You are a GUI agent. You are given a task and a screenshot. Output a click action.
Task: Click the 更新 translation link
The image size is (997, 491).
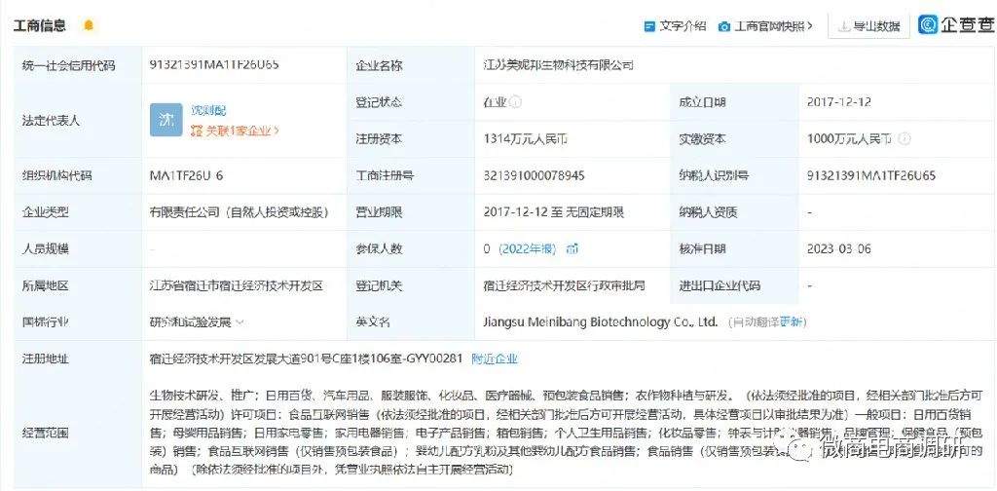793,322
